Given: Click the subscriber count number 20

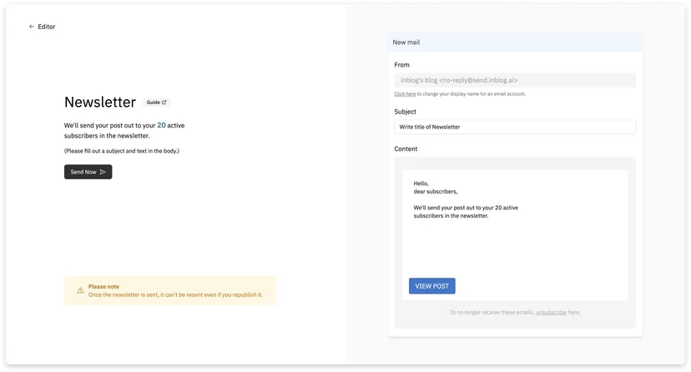Looking at the screenshot, I should [161, 125].
